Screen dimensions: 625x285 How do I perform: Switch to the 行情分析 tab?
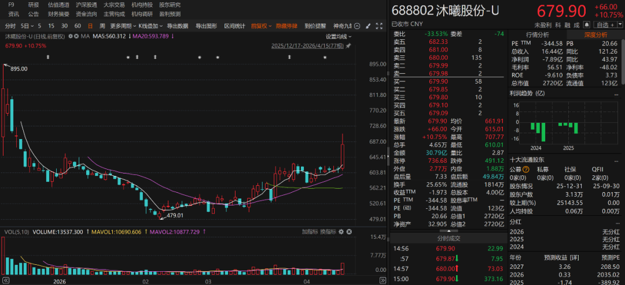(537, 35)
